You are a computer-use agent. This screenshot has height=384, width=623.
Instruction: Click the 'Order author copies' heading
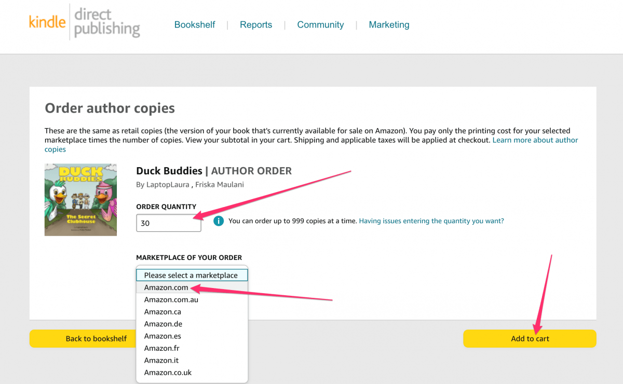coord(110,108)
